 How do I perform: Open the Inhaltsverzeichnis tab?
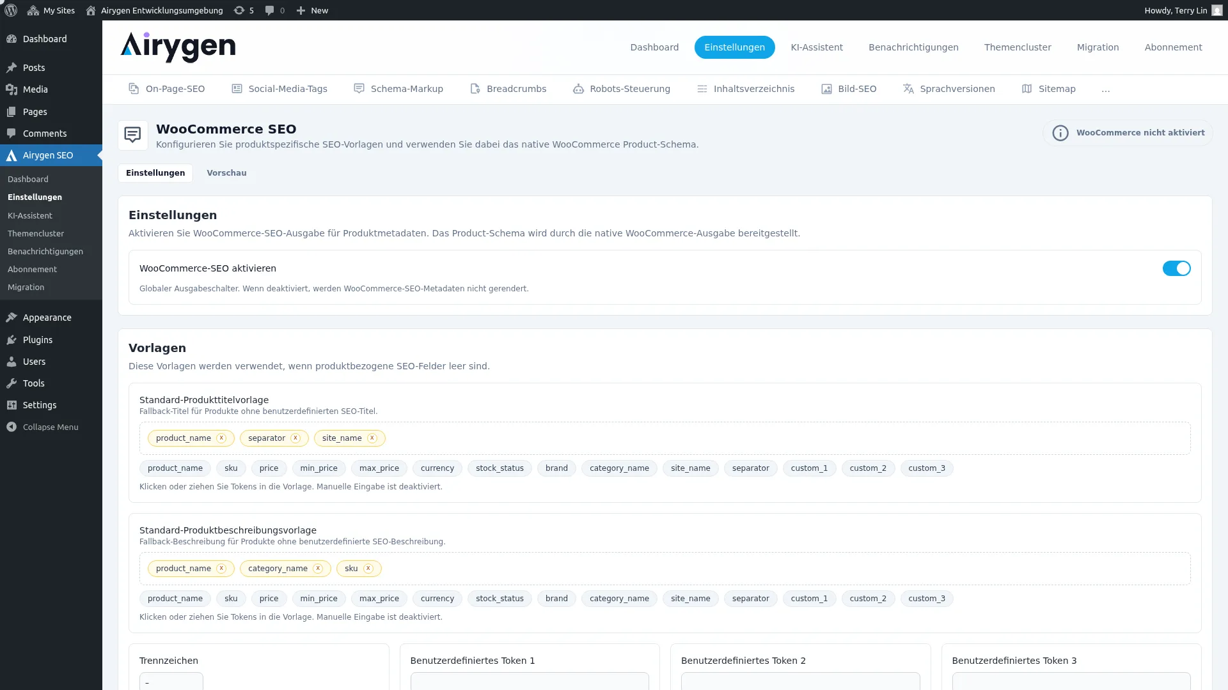746,89
